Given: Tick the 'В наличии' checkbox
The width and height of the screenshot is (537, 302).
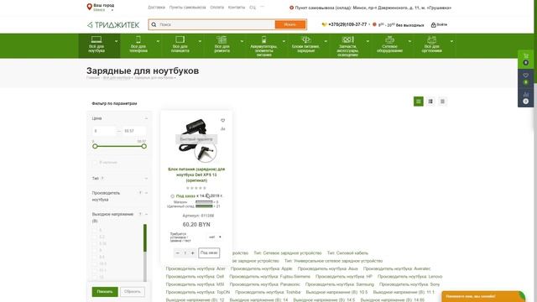Looking at the screenshot, I should tap(95, 162).
